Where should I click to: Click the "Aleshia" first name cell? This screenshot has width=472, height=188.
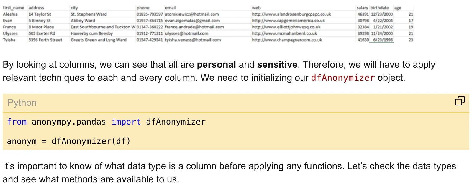pos(10,14)
